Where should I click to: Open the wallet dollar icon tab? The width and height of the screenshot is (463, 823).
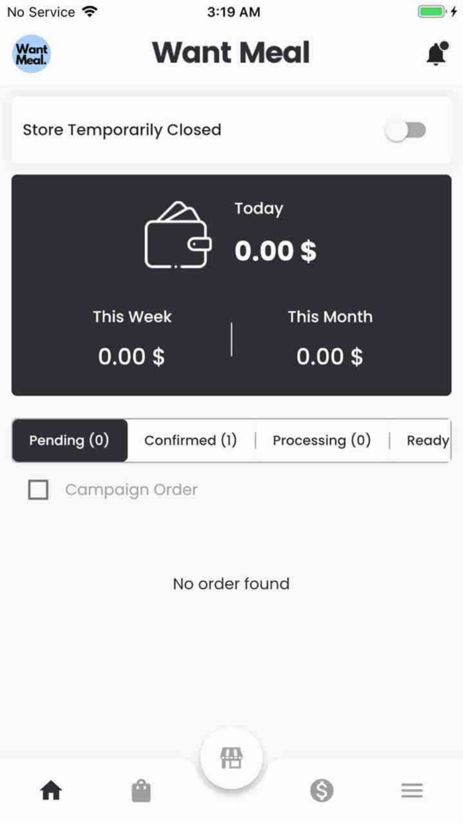pos(321,790)
